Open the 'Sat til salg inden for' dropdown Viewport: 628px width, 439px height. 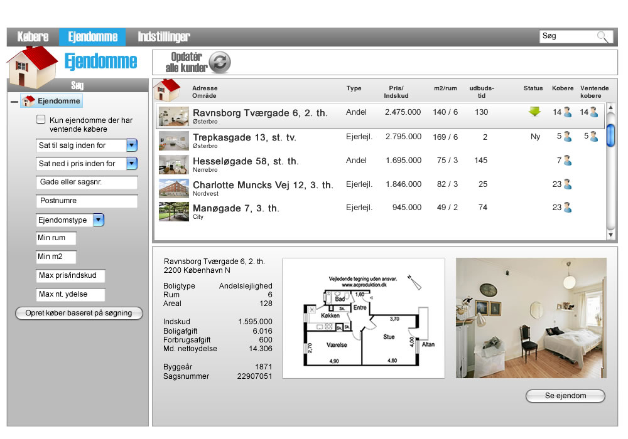click(x=132, y=145)
